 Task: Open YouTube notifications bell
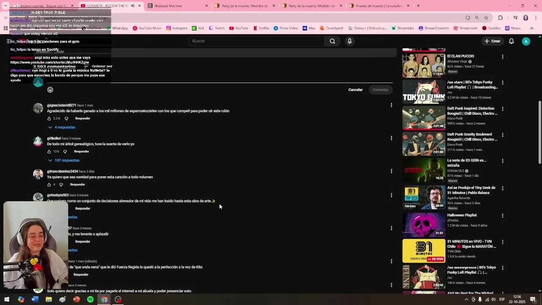[512, 41]
